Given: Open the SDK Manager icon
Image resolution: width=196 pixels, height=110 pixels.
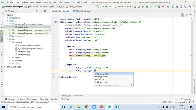Looking at the screenshot, I should (185, 7).
